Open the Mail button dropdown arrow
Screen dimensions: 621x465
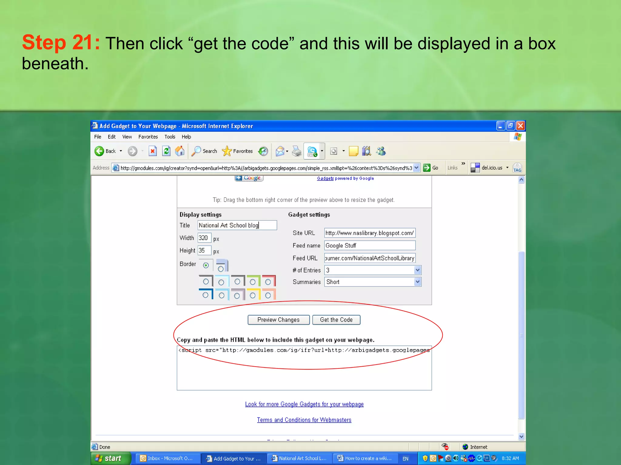287,151
